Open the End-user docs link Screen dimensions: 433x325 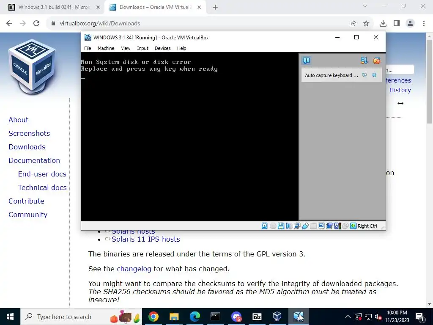42,174
